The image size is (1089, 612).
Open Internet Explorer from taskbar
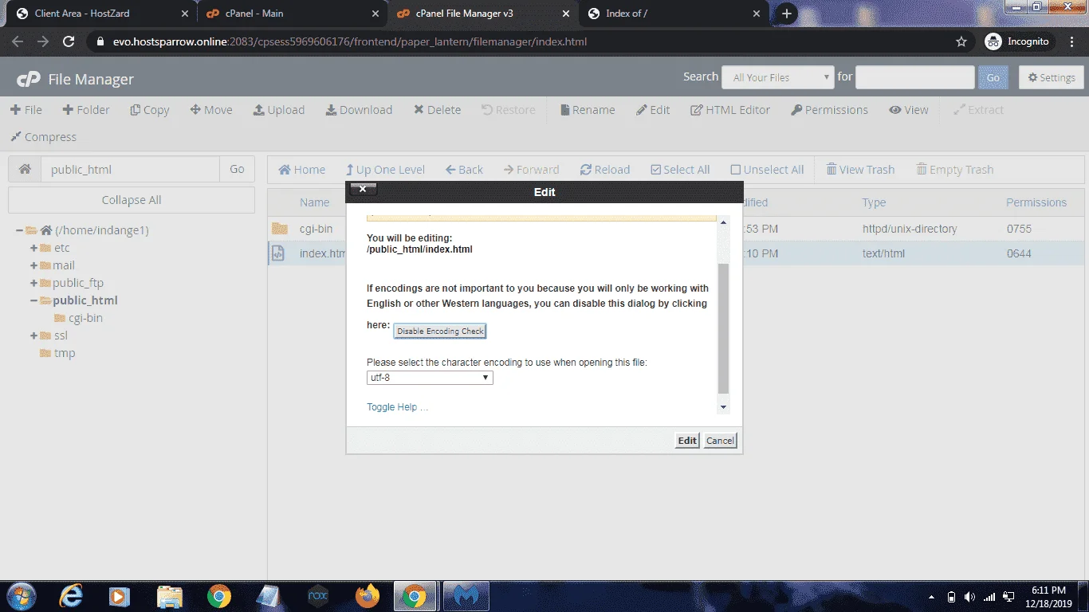[x=70, y=596]
